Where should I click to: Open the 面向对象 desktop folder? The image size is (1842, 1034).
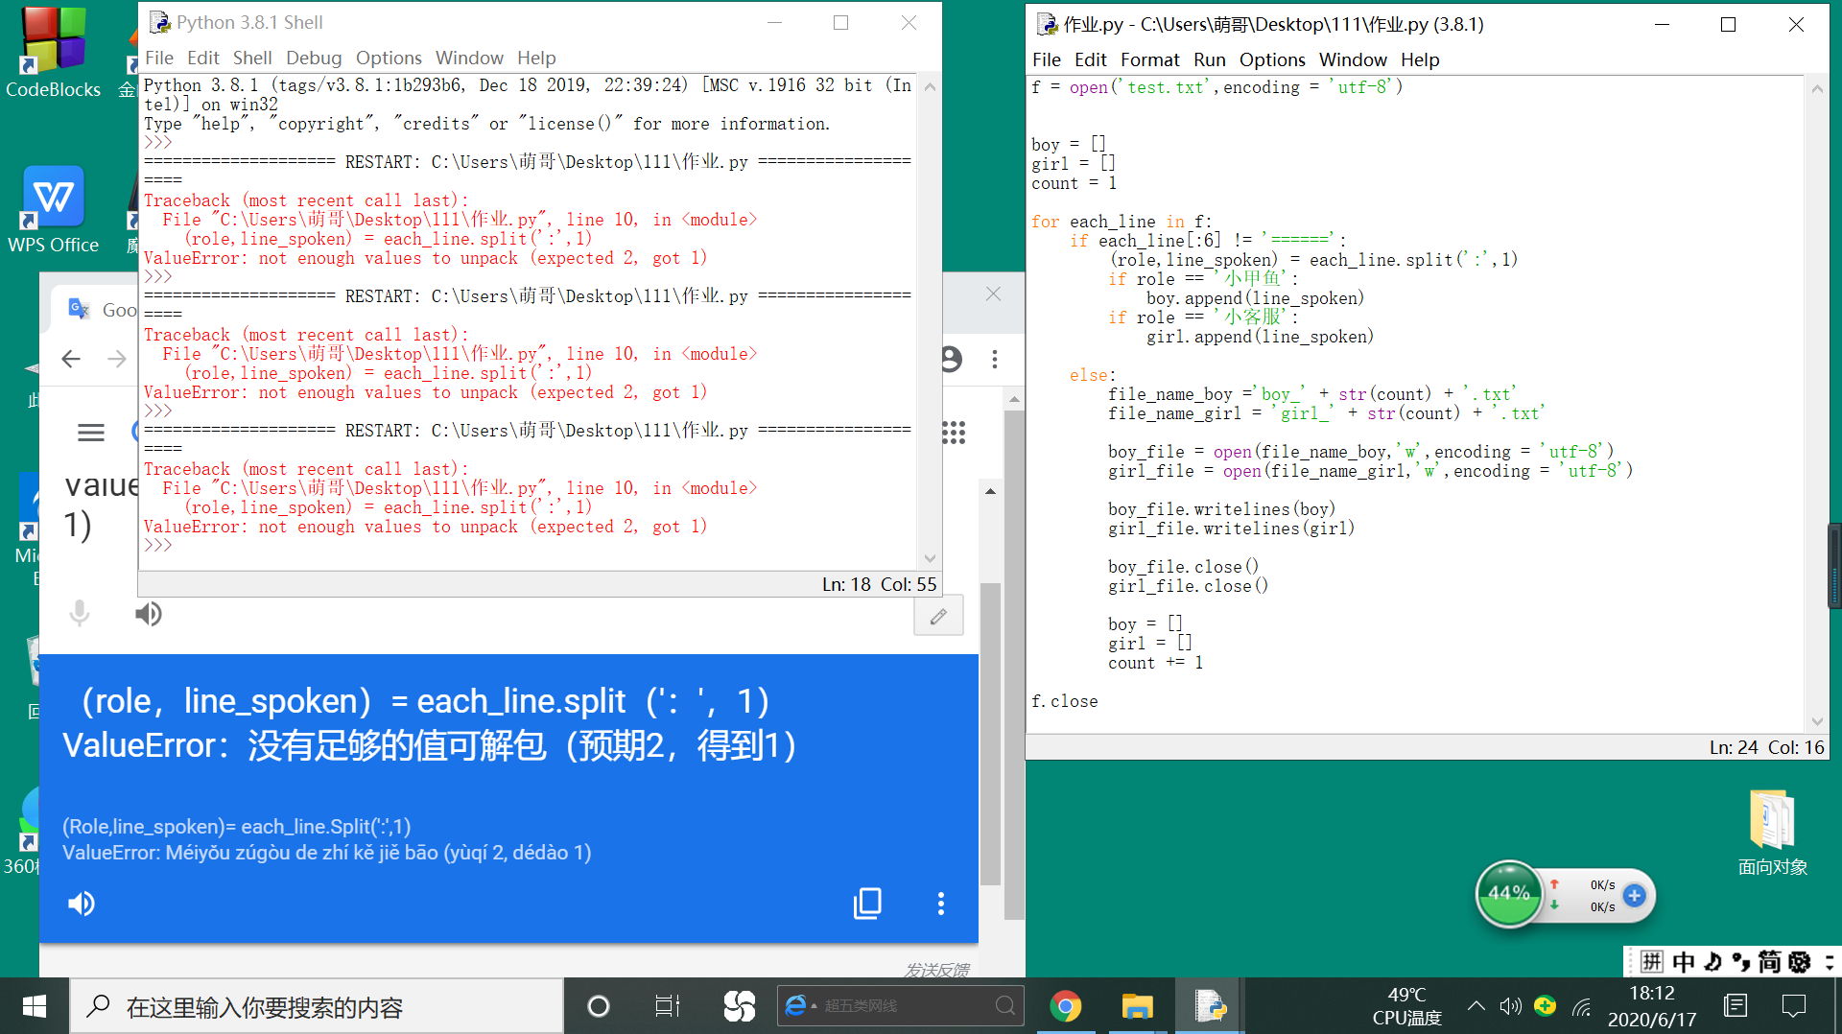[1772, 833]
